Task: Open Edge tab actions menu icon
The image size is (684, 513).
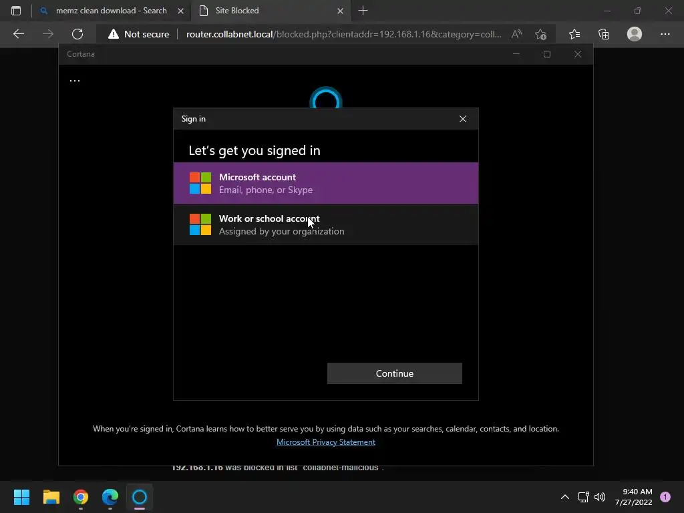Action: point(16,11)
